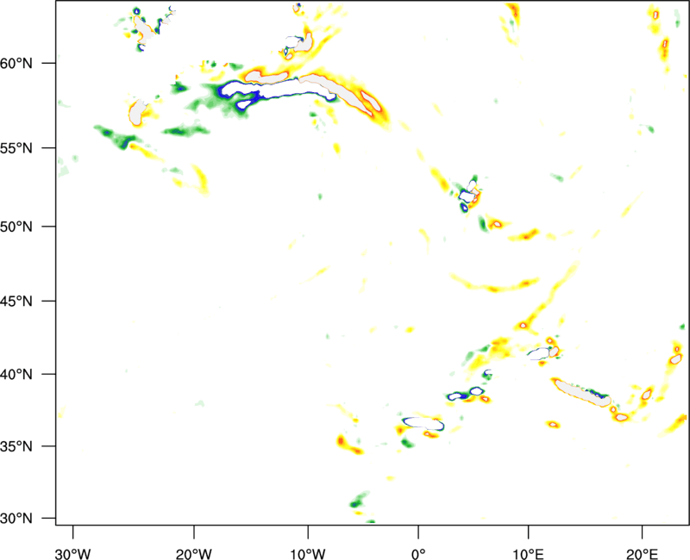Click the 55°N latitude label

click(x=16, y=147)
